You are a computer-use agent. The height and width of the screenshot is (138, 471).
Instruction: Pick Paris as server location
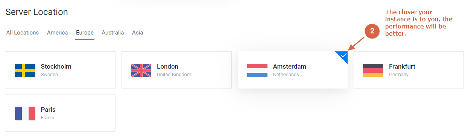click(61, 113)
